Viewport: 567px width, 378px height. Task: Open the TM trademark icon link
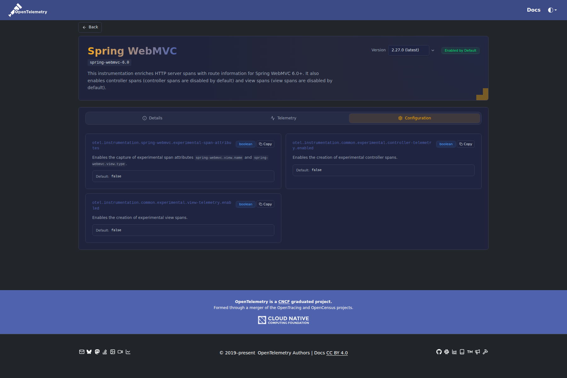point(470,352)
